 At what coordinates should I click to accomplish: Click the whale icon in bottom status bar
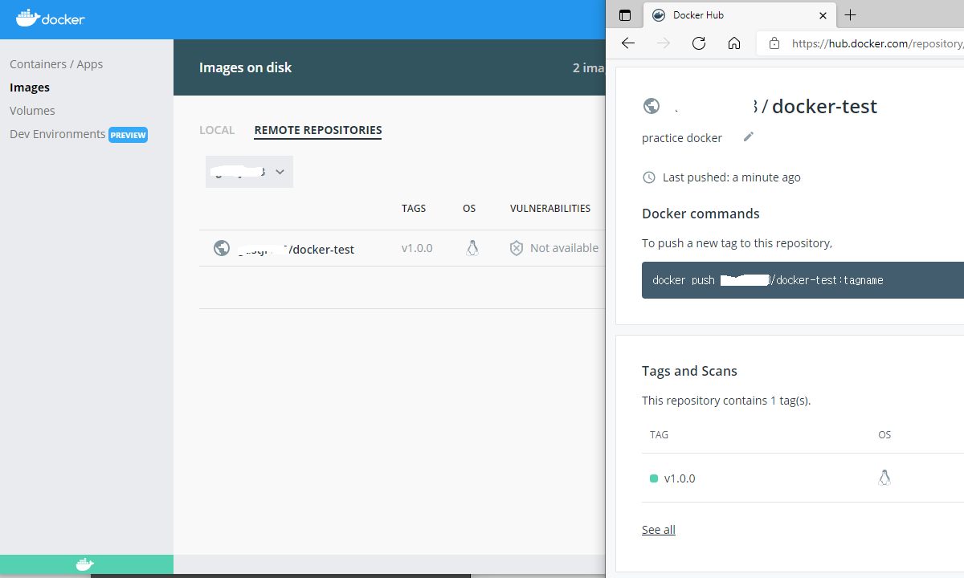84,564
